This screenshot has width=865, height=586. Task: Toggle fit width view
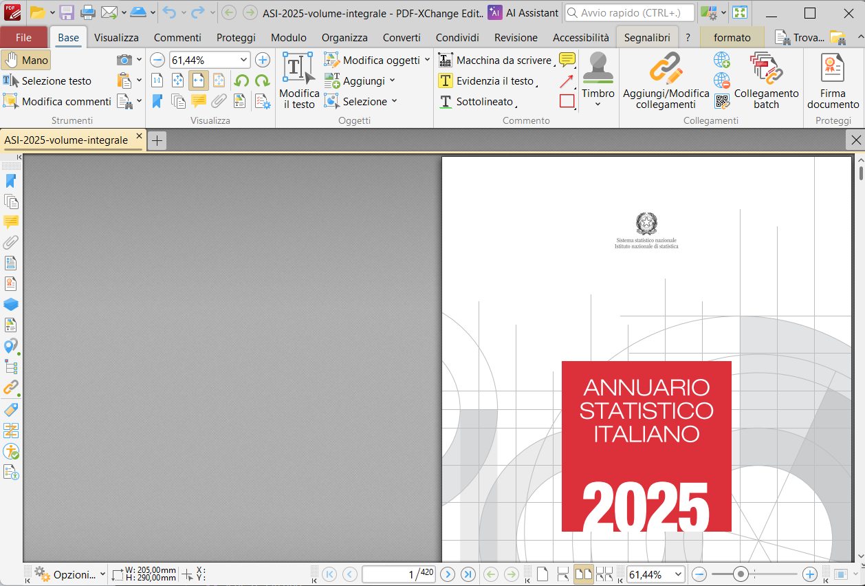[x=198, y=80]
